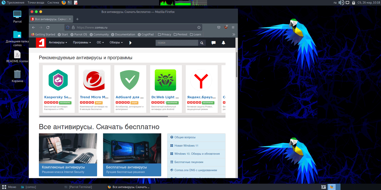
Task: Open the "Комплексные антивирусы" category card
Action: click(68, 155)
